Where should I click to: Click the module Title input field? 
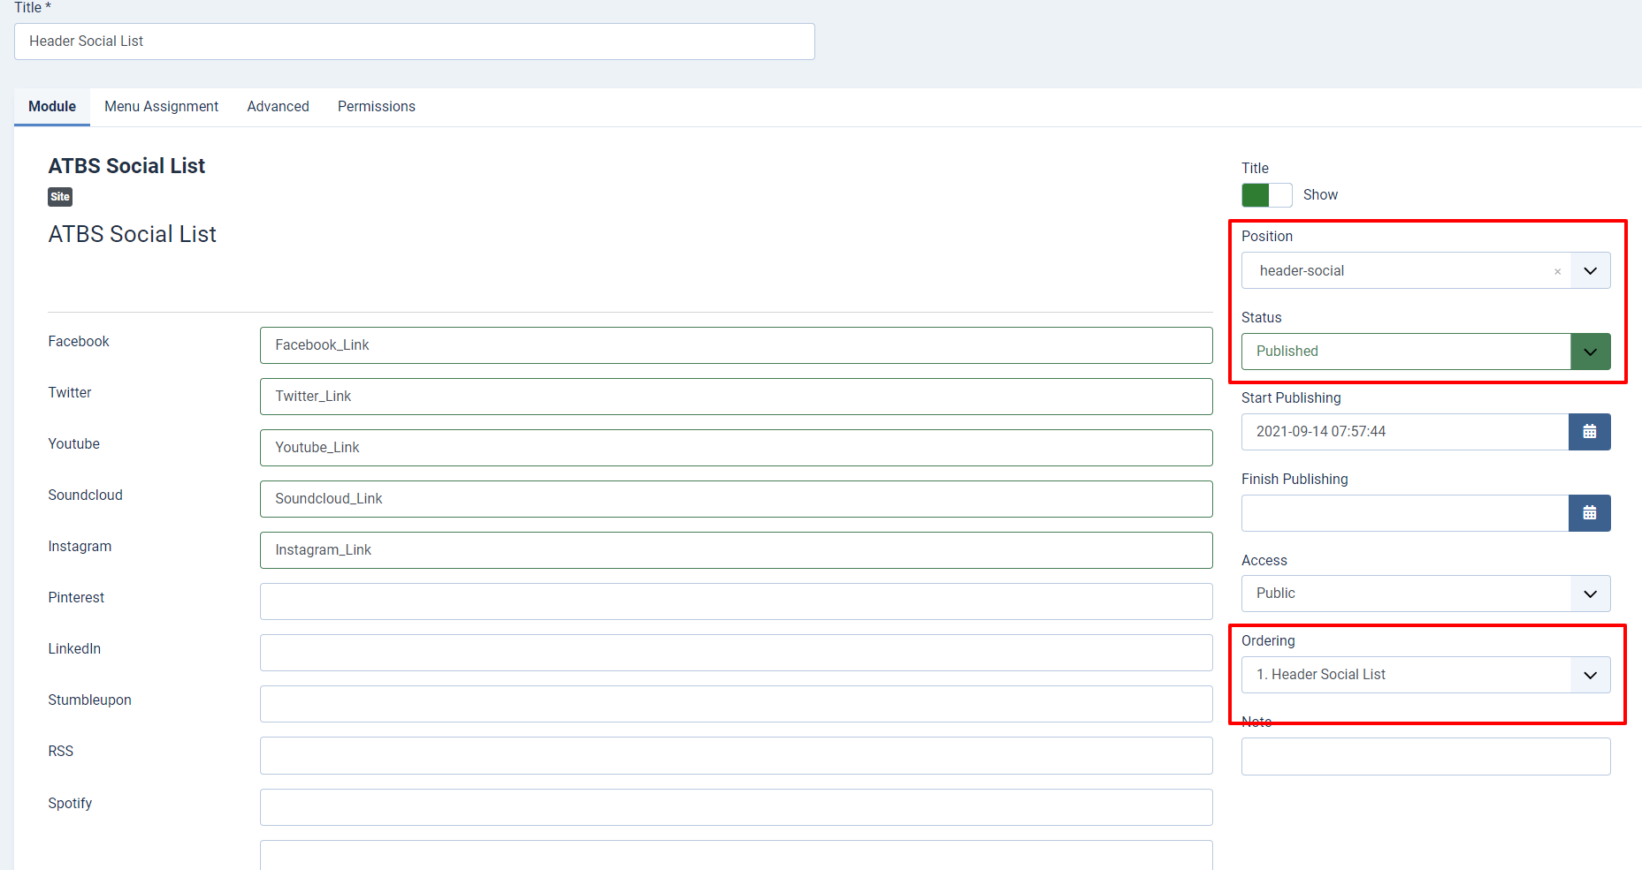[x=414, y=42]
